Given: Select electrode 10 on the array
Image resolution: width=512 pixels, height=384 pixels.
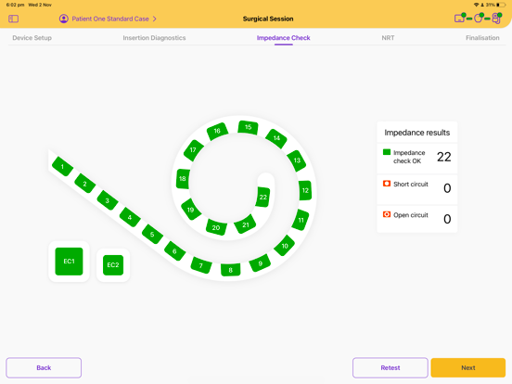Looking at the screenshot, I should (285, 246).
